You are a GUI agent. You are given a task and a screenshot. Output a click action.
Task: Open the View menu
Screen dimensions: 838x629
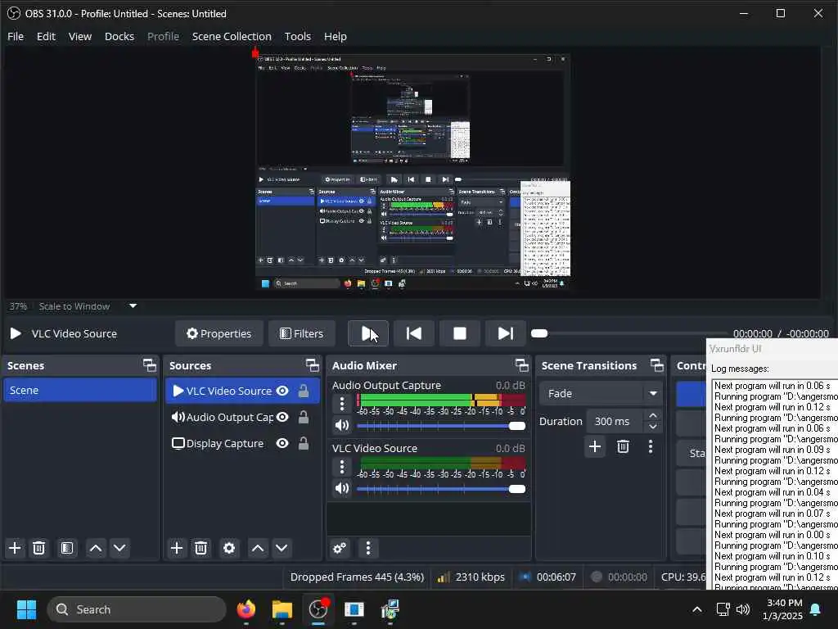pyautogui.click(x=79, y=36)
